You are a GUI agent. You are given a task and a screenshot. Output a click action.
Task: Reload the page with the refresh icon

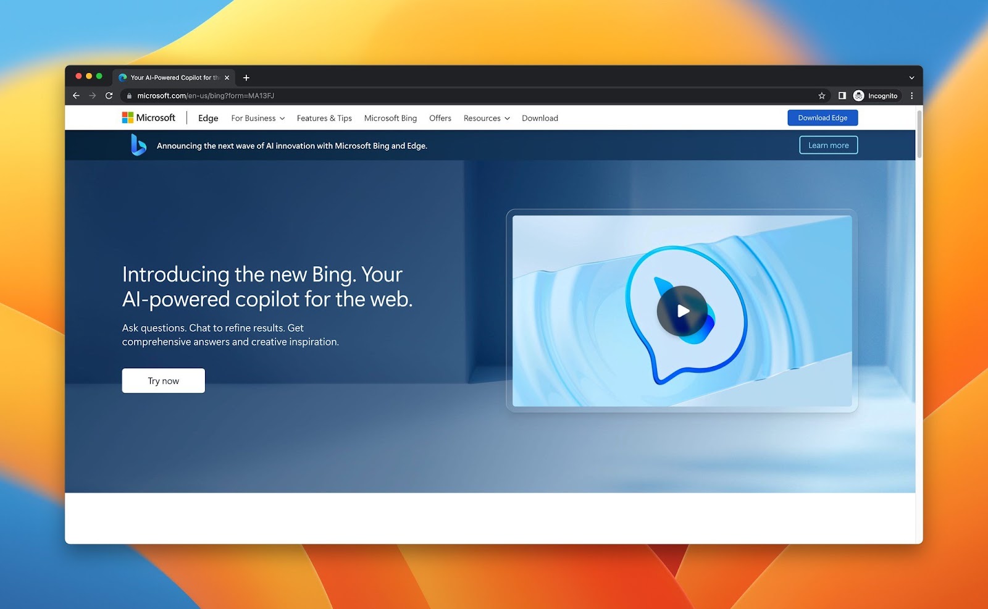[x=109, y=96]
